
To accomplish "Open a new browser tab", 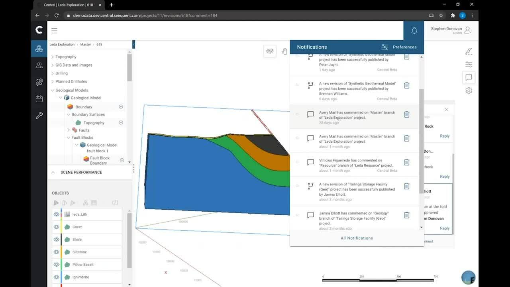I will tap(111, 5).
